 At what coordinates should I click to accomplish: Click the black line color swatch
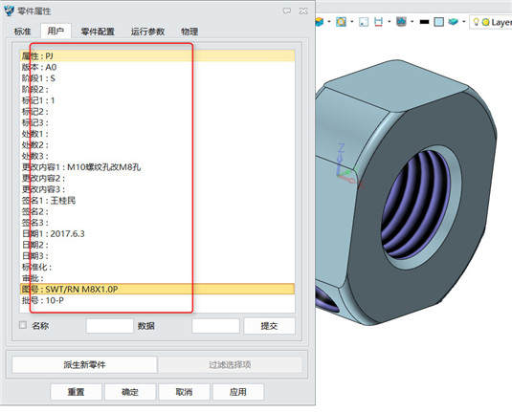tap(424, 22)
